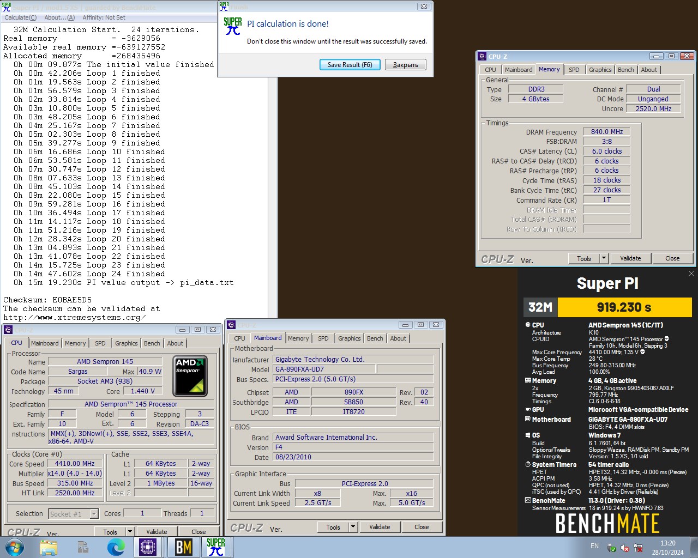Expand the Socket #1 selection dropdown
The image size is (698, 558).
94,514
